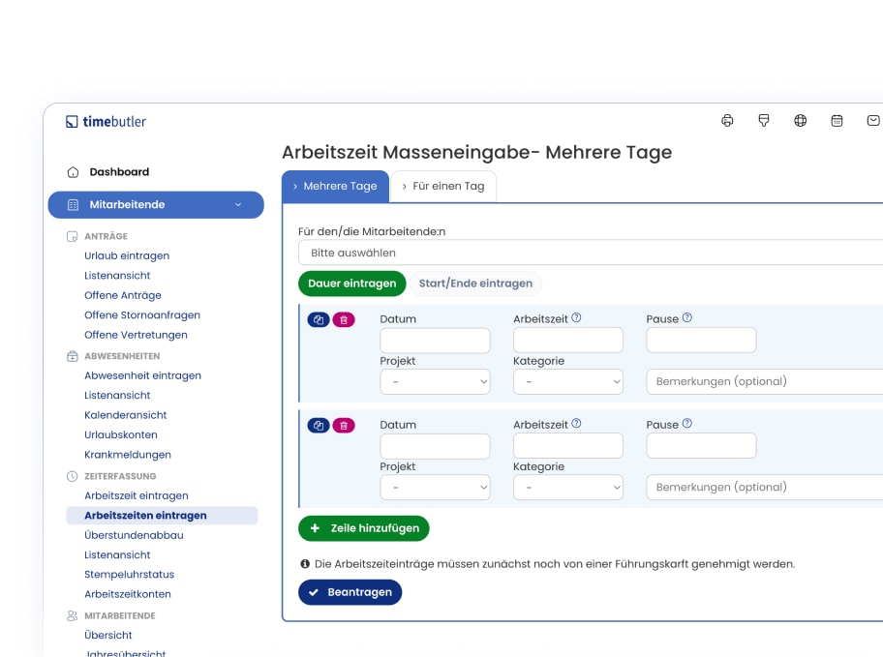The width and height of the screenshot is (883, 657).
Task: Focus the Arbeitszeit field in second row
Action: (568, 446)
